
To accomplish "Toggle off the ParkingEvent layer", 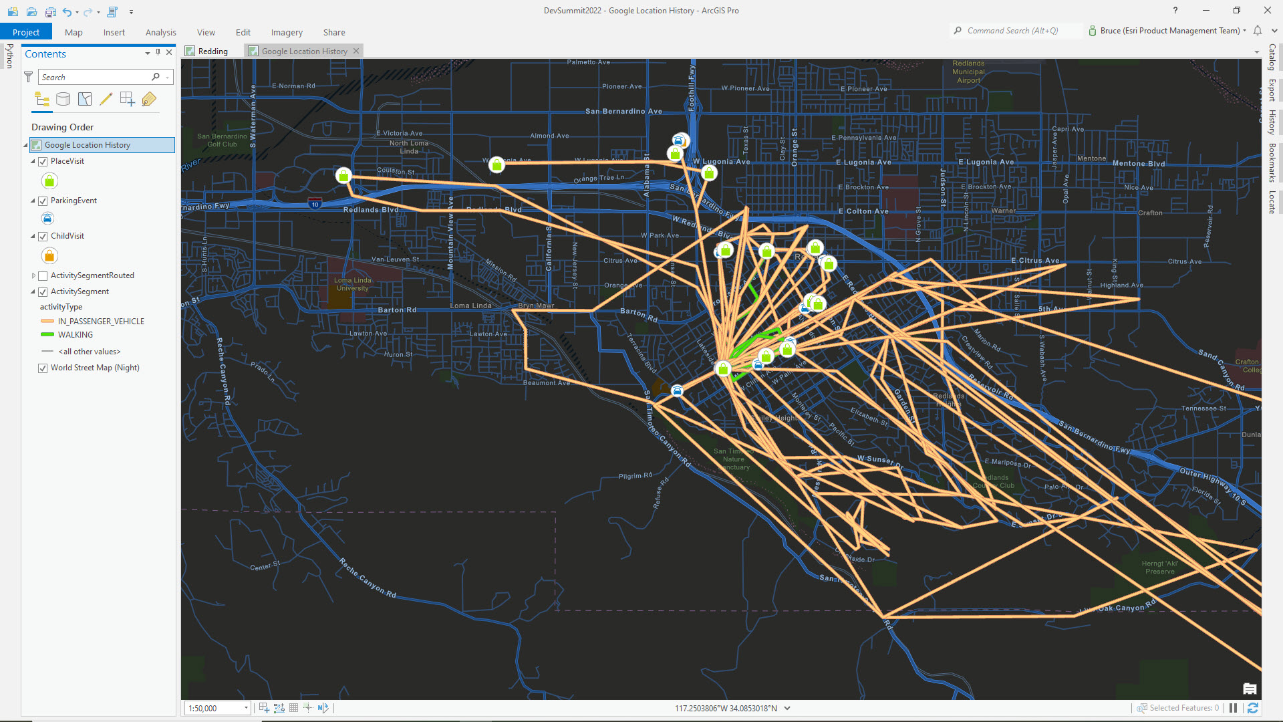I will click(x=43, y=201).
